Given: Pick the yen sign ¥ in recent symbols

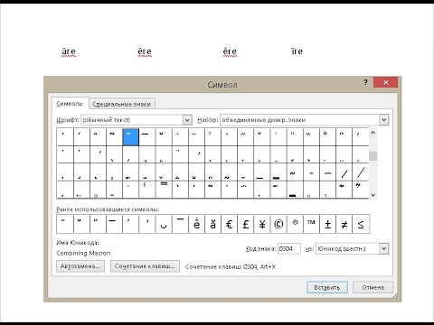Looking at the screenshot, I should click(262, 224).
